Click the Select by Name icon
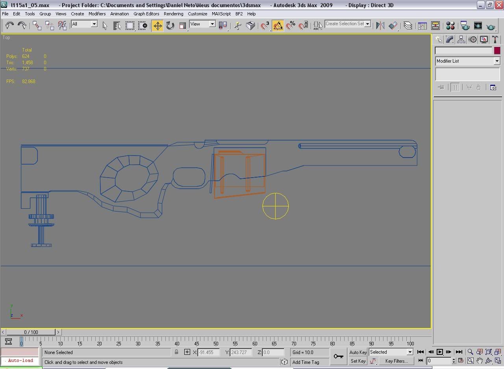Screen dimensions: 504x369 pos(117,26)
